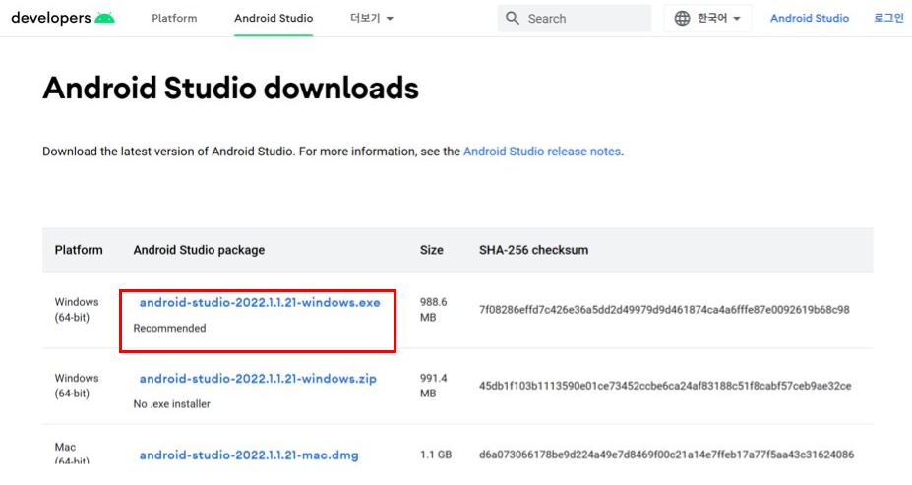Screen dimensions: 912x485
Task: Open the 한국어 language dropdown
Action: [707, 18]
